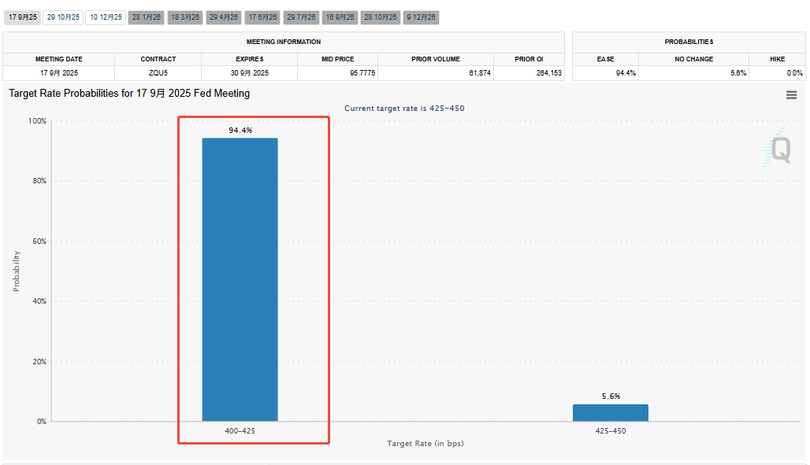The image size is (810, 465).
Task: View the 16 9月26 meeting tab
Action: (340, 17)
